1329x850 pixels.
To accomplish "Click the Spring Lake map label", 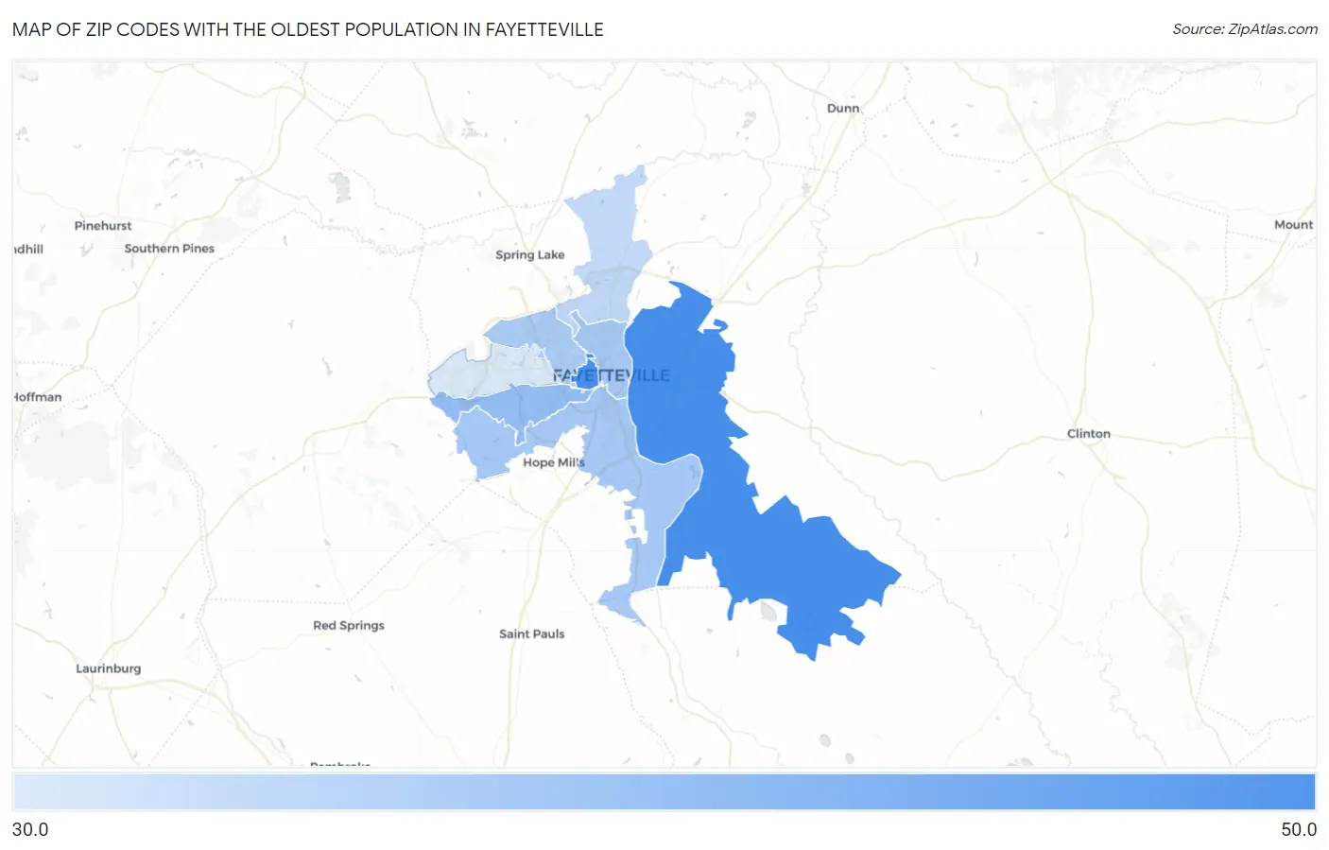I will pos(530,255).
